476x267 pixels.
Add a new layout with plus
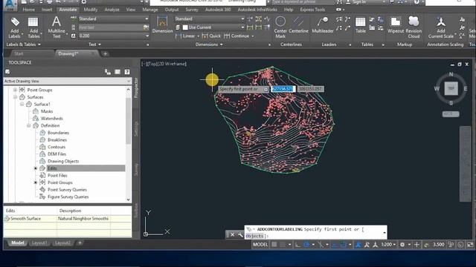tap(80, 243)
